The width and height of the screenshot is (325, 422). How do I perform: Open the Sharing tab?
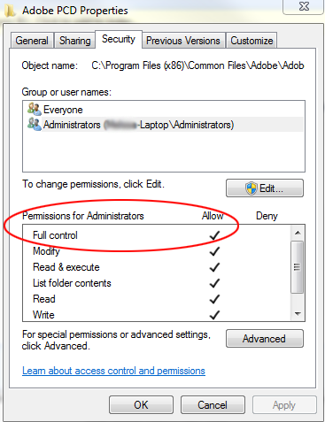(x=74, y=41)
